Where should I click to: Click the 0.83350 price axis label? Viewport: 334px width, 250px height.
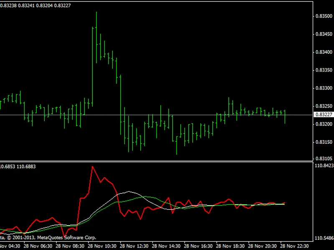pyautogui.click(x=324, y=70)
